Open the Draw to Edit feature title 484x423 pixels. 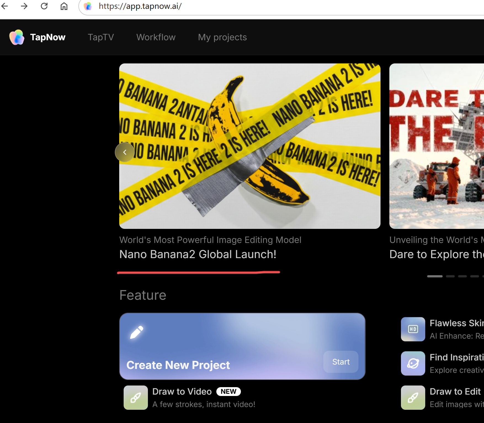click(455, 392)
